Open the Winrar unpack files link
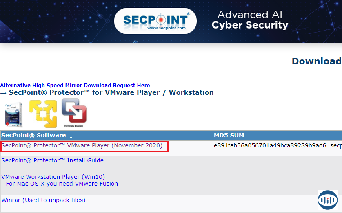Screen dimensions: 342x213 tap(43, 200)
